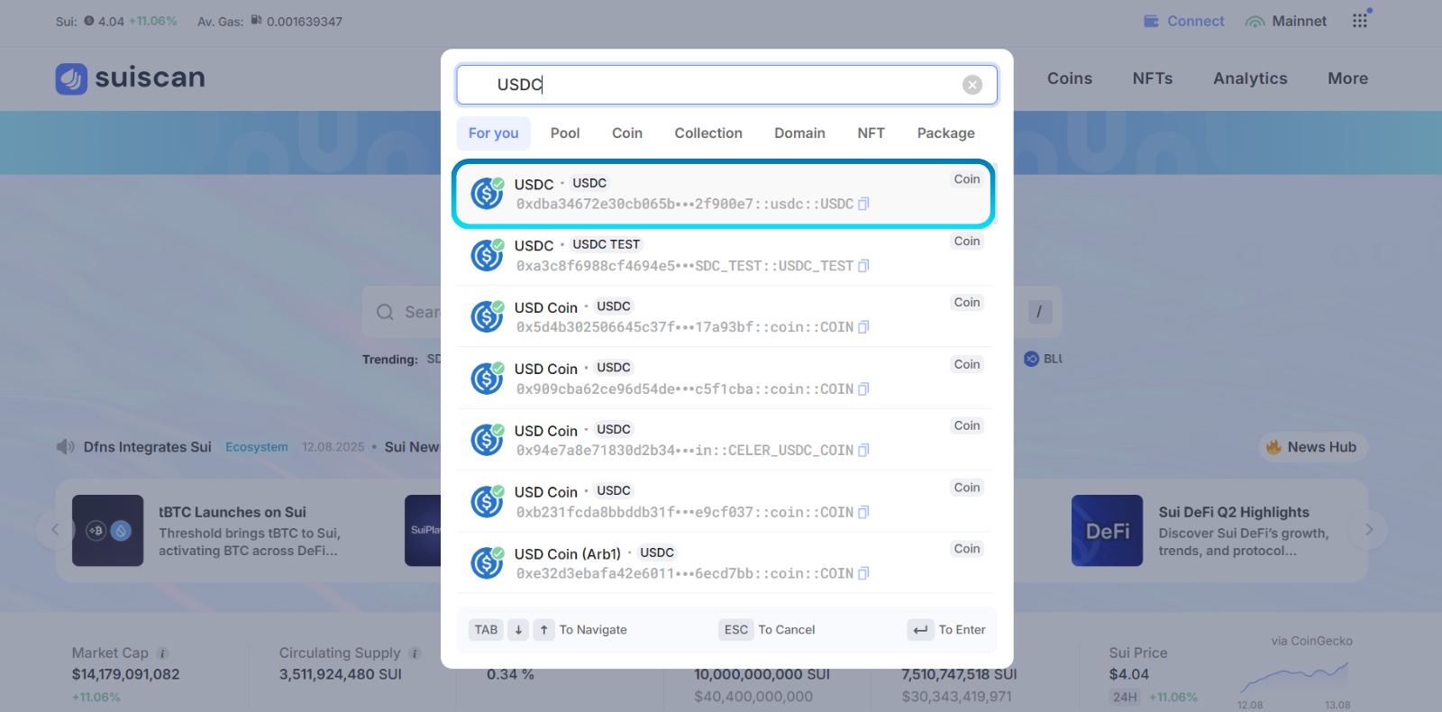Open the Analytics menu
The image size is (1442, 712).
click(x=1250, y=78)
